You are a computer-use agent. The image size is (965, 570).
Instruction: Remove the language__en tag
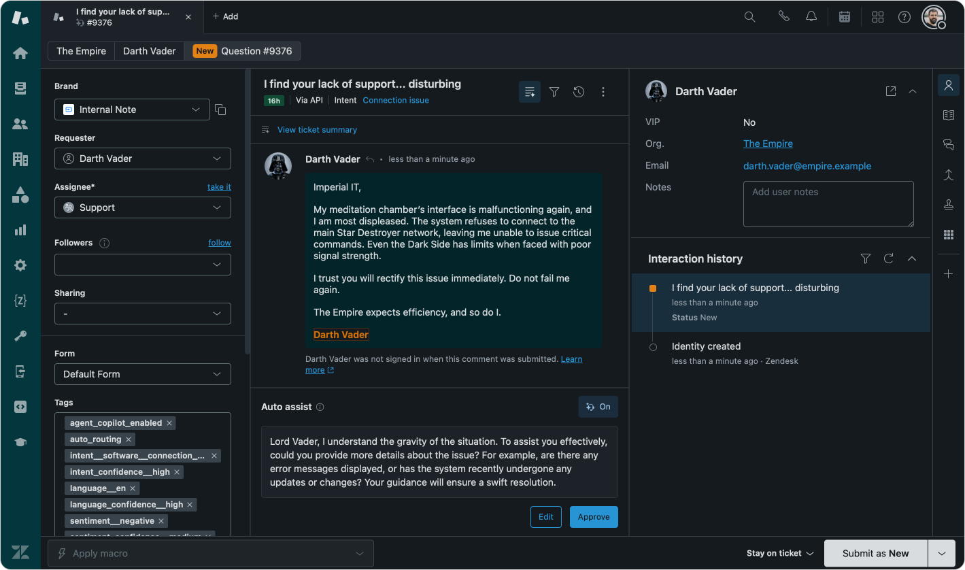point(133,488)
